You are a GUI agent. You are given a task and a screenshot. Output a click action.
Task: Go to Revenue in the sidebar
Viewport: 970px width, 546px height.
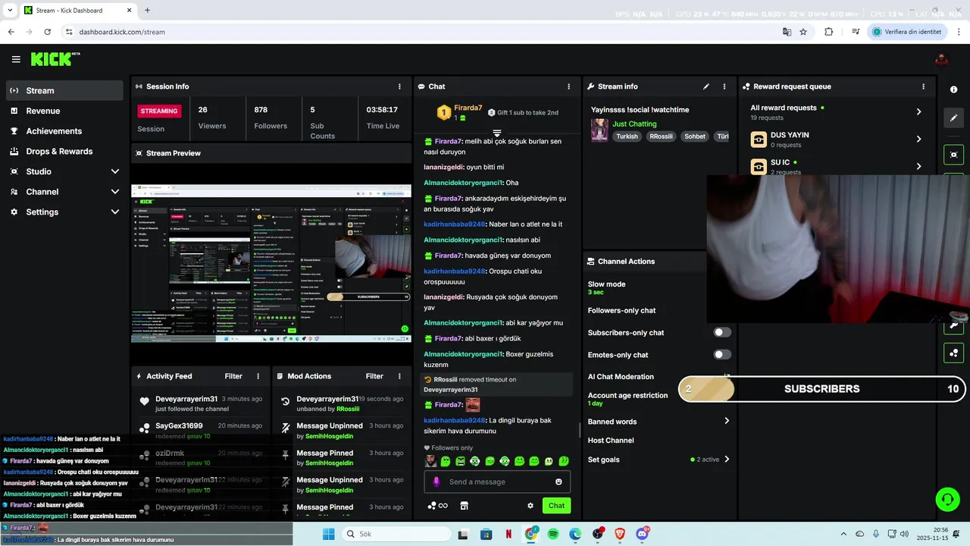tap(64, 111)
